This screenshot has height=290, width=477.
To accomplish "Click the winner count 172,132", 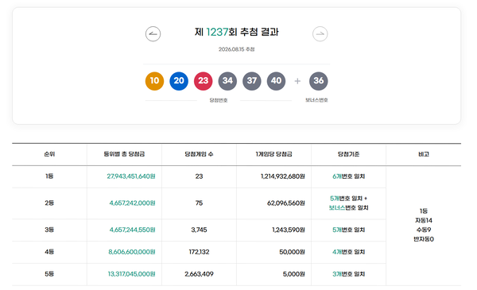I will pos(199,252).
